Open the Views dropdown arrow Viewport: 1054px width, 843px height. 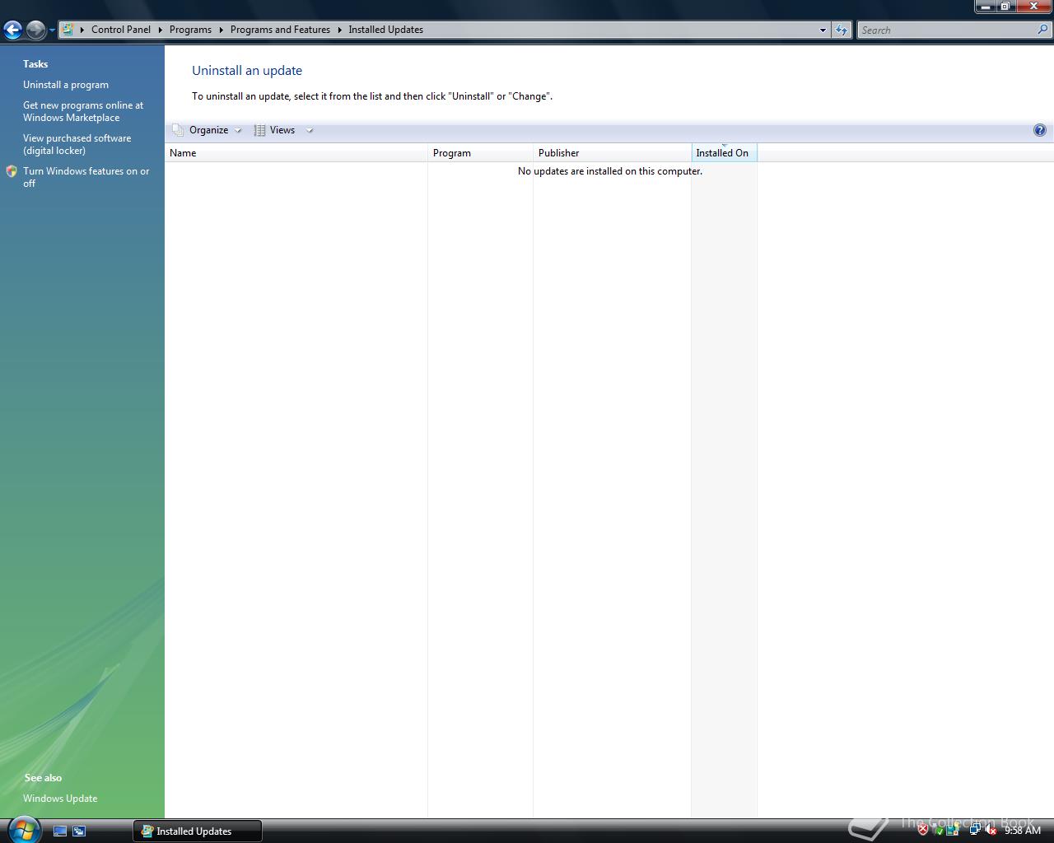click(x=310, y=130)
